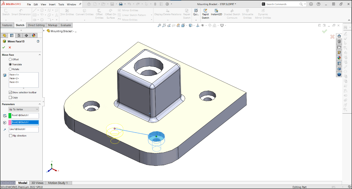The height and width of the screenshot is (189, 352).
Task: Switch to PropertyManager tab icon
Action: pos(12,35)
